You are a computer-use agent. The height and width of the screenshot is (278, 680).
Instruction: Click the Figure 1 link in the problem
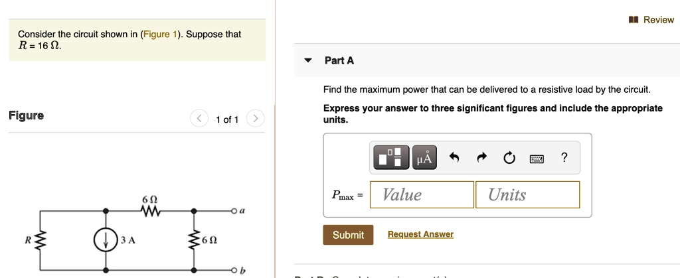pyautogui.click(x=161, y=34)
